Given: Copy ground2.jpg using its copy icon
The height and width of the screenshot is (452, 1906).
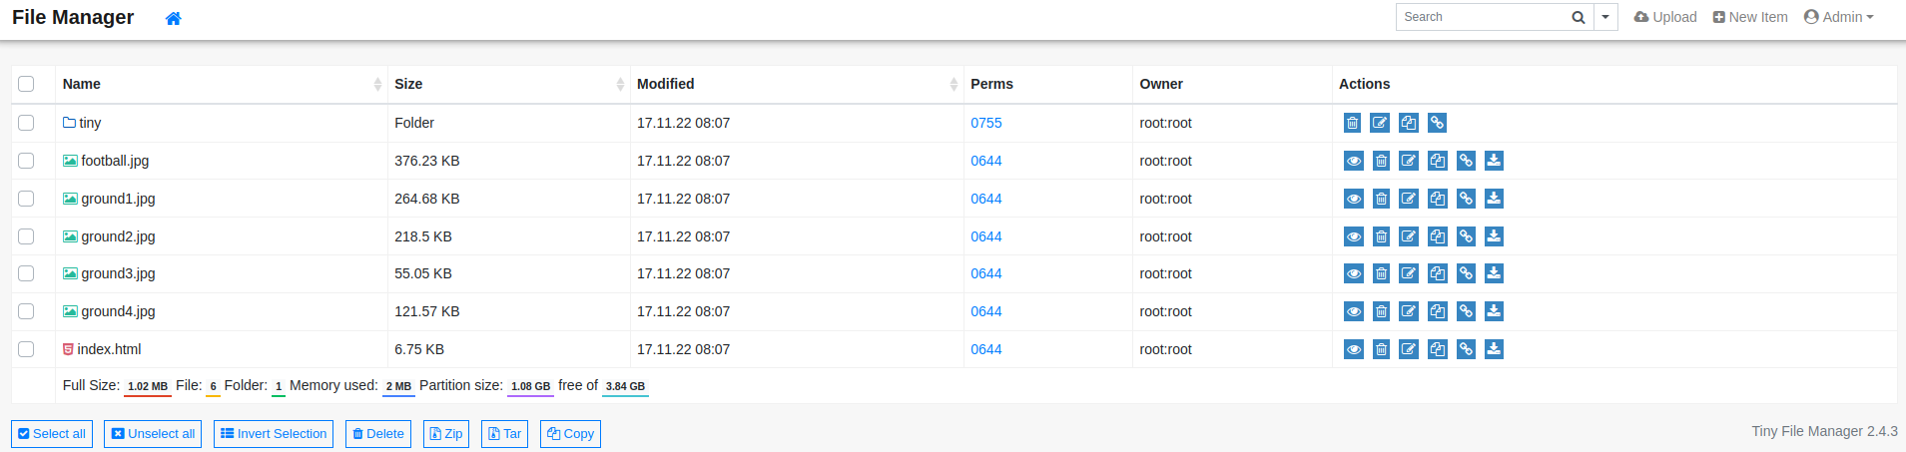Looking at the screenshot, I should click(1437, 236).
